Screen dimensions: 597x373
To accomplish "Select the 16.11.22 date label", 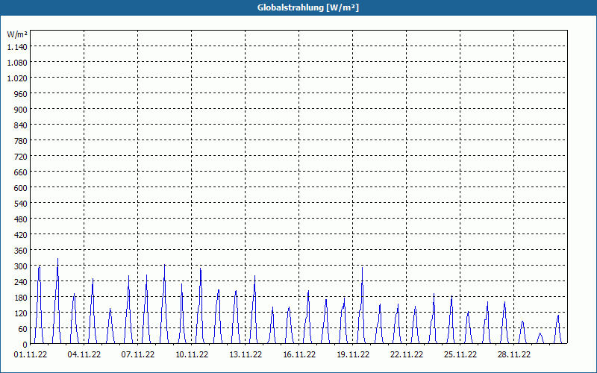I will (299, 355).
